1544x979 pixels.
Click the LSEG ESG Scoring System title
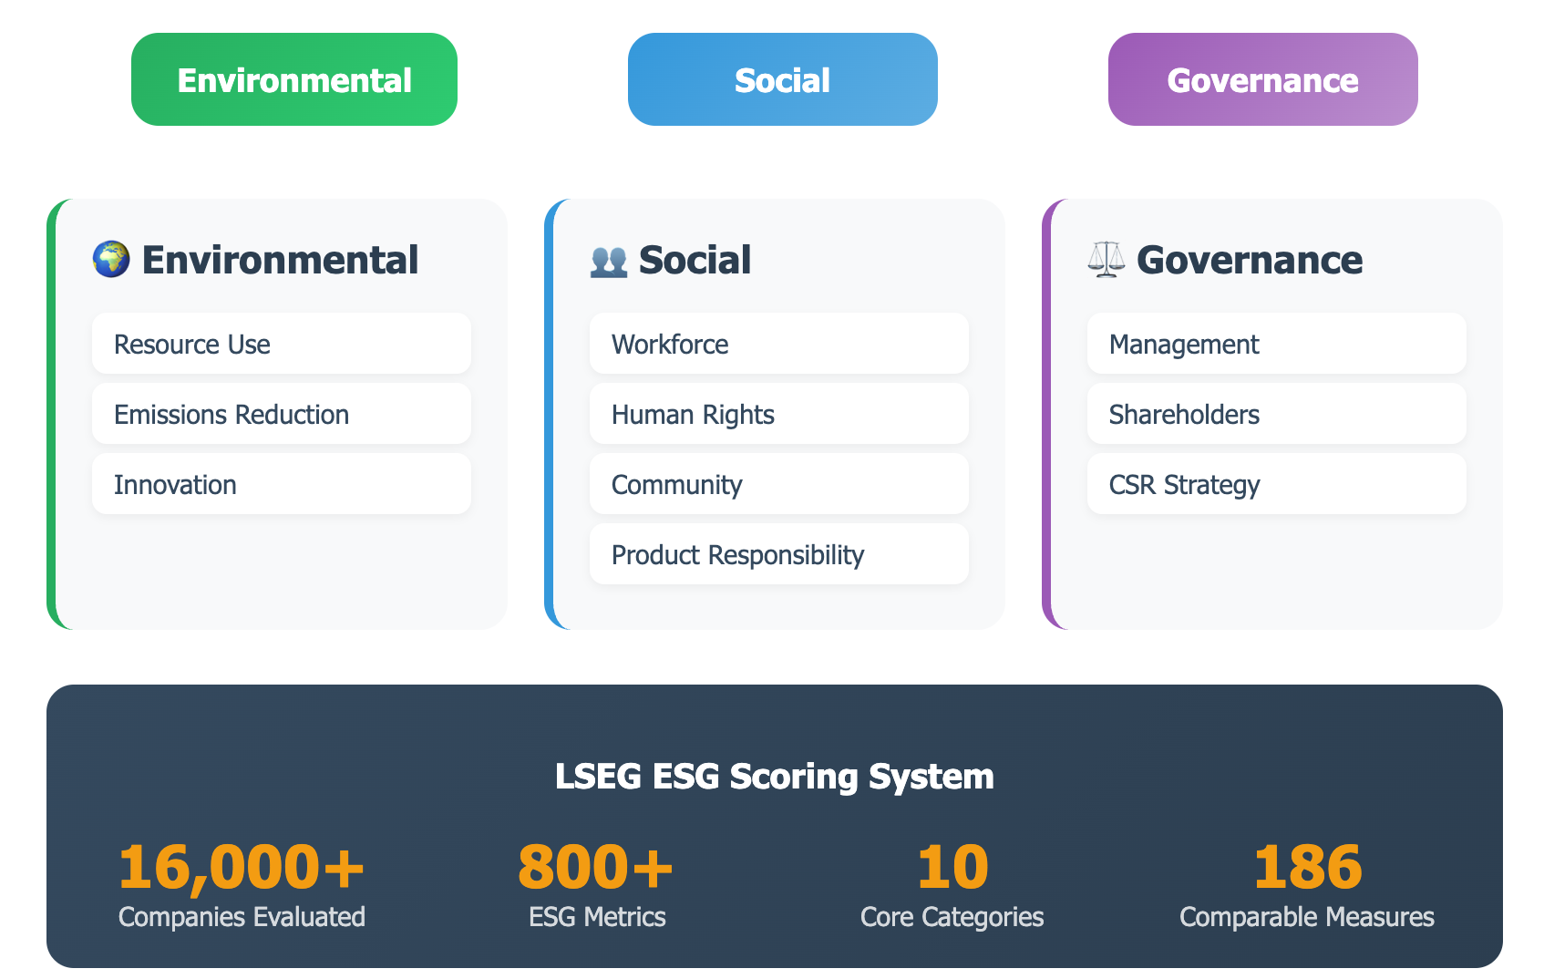coord(774,777)
